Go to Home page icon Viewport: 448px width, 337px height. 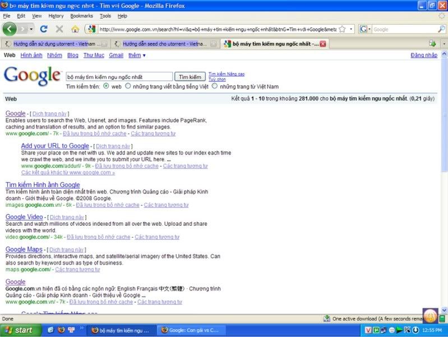tap(75, 29)
